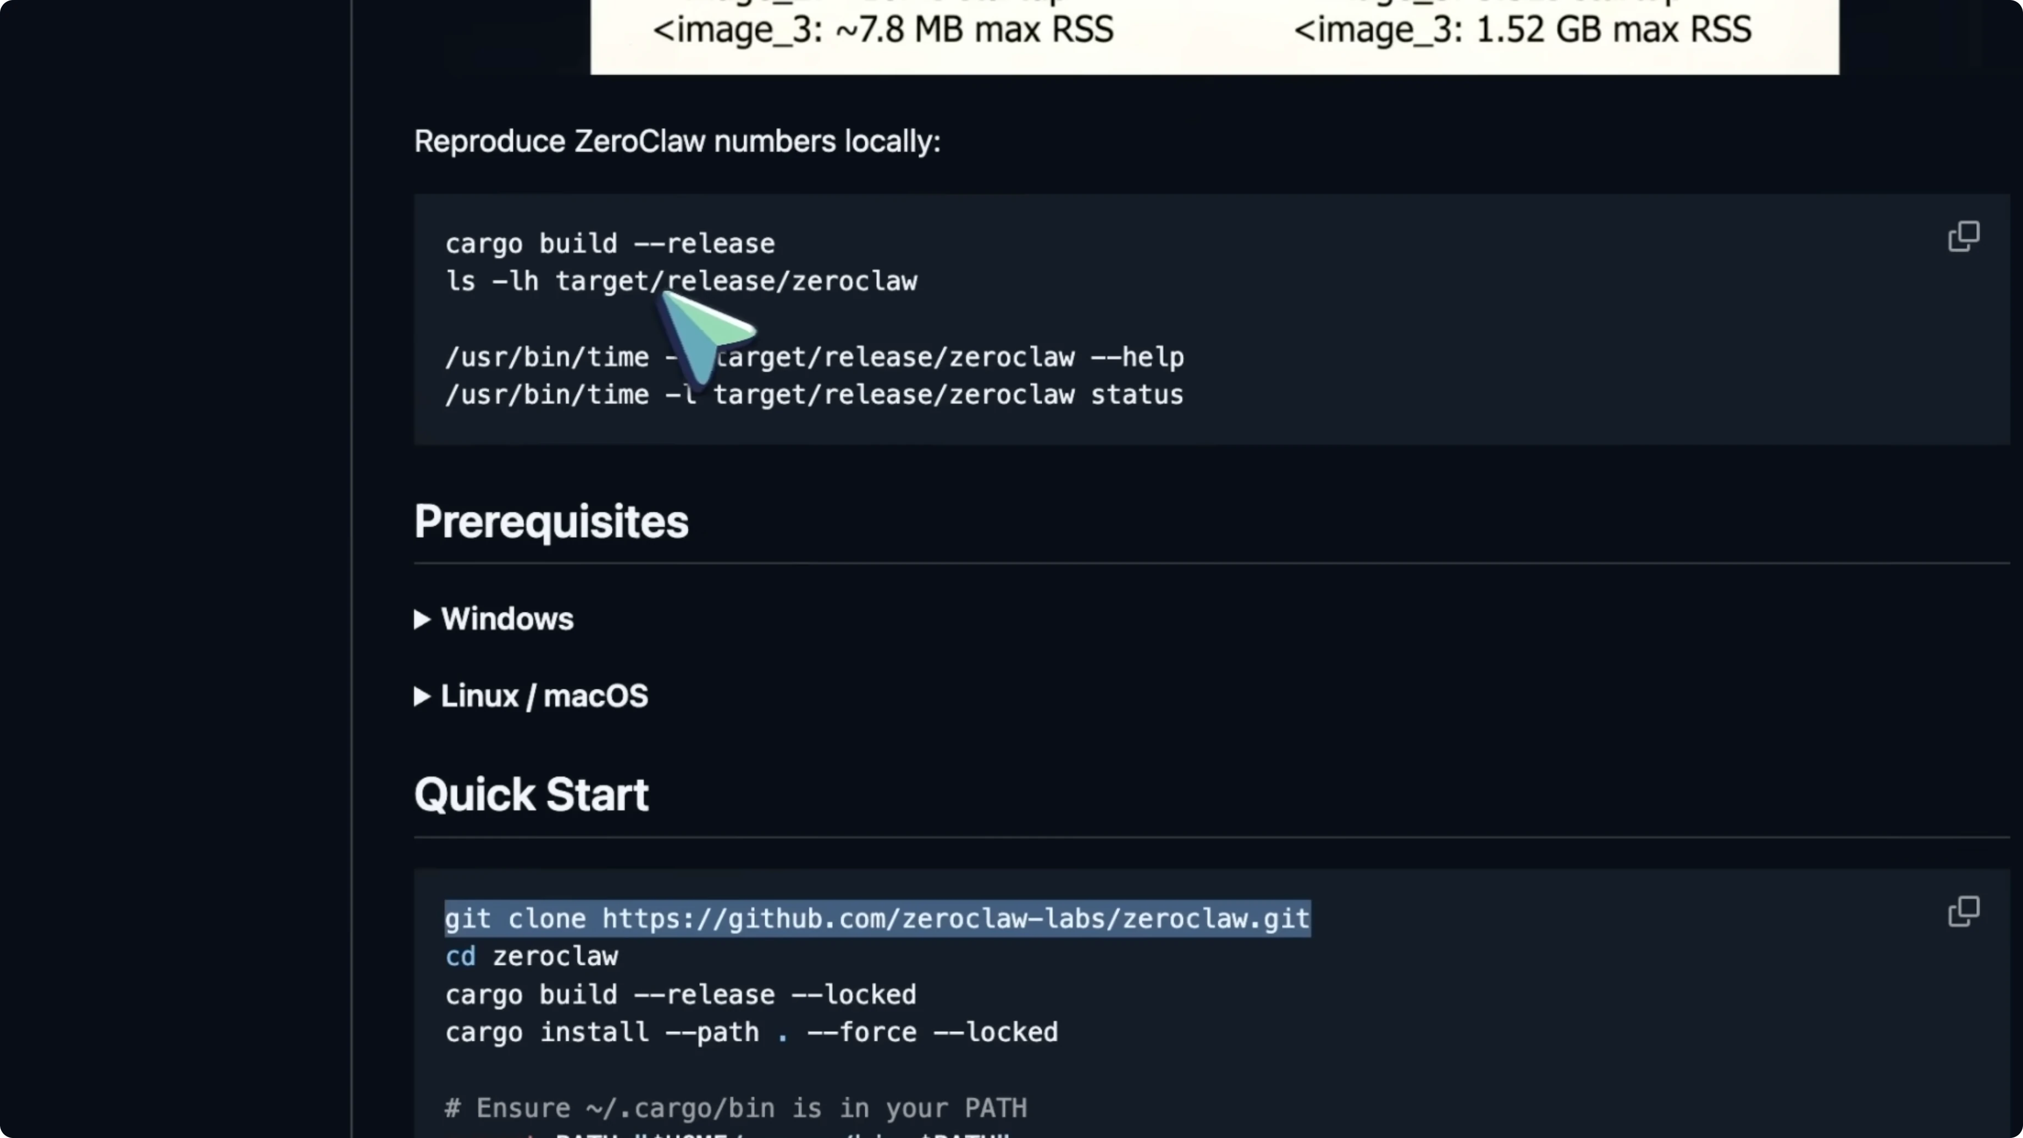Viewport: 2023px width, 1138px height.
Task: Click 'Reproduce ZeroClaw numbers locally' text
Action: coord(677,142)
